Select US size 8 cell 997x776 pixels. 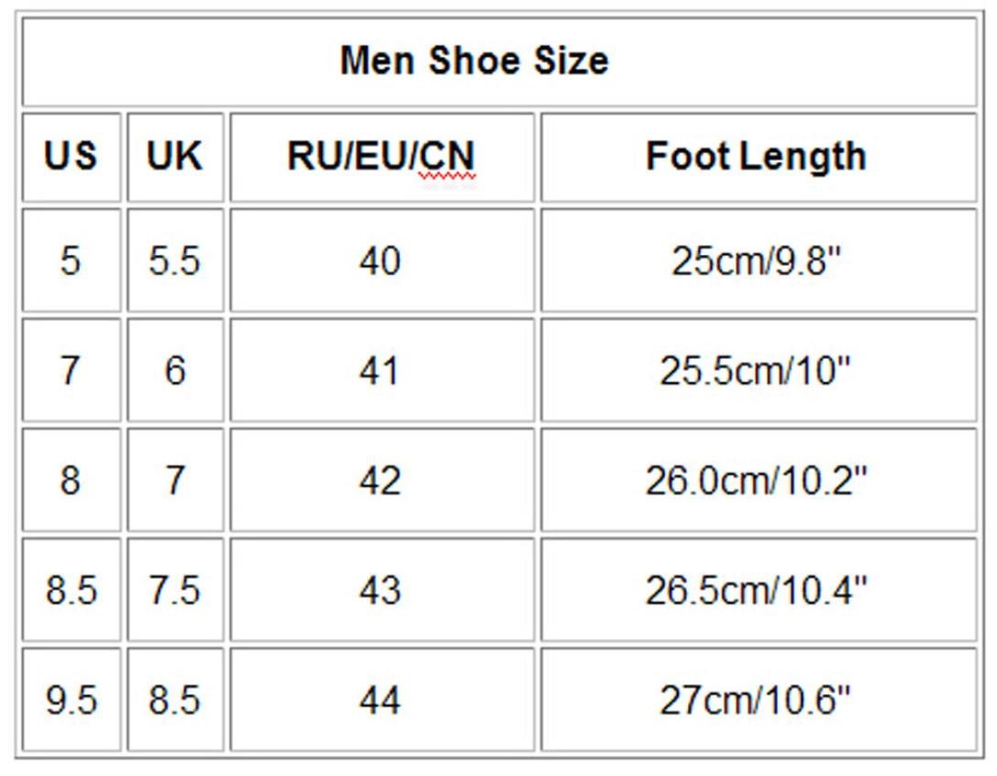point(71,481)
